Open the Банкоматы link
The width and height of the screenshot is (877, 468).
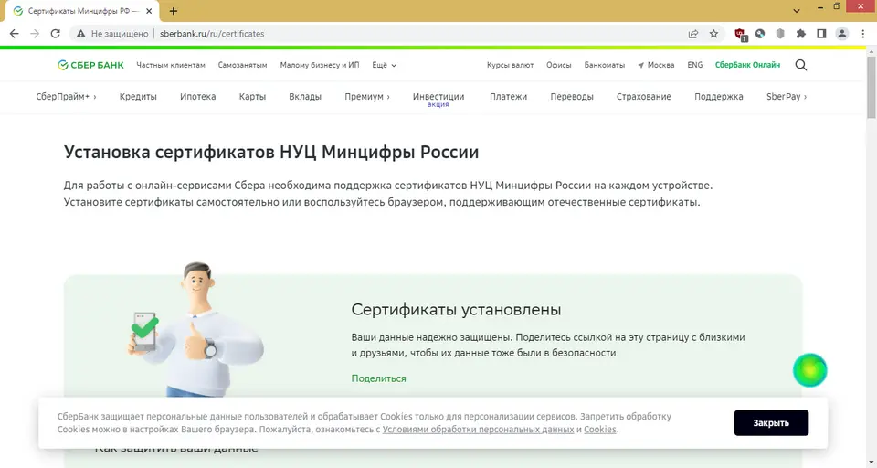tap(605, 65)
